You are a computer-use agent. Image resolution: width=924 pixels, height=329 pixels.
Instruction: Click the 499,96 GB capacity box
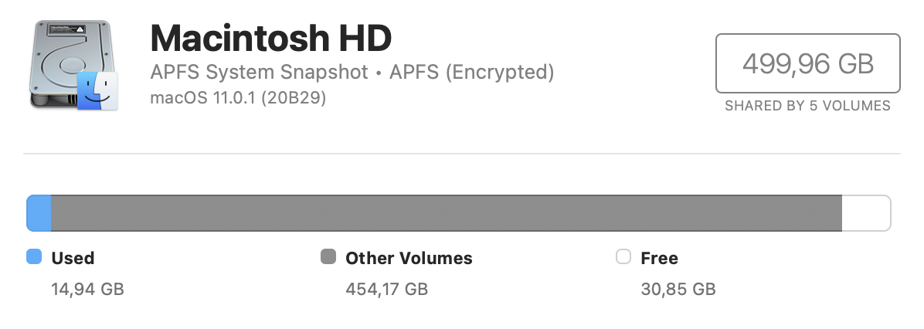click(x=807, y=63)
